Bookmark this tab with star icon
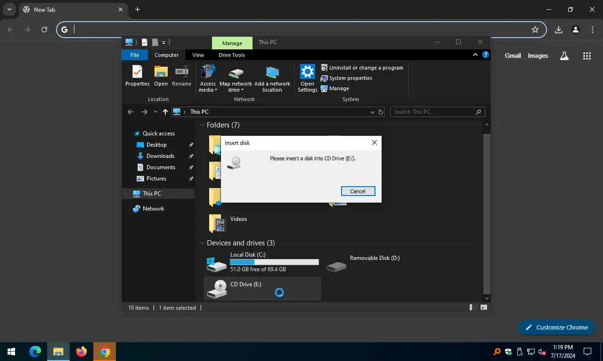The width and height of the screenshot is (603, 361). click(x=535, y=30)
